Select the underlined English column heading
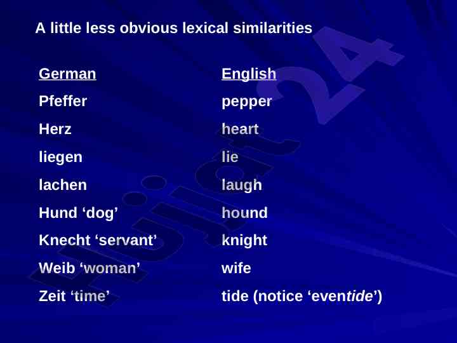This screenshot has height=343, width=457. (249, 74)
